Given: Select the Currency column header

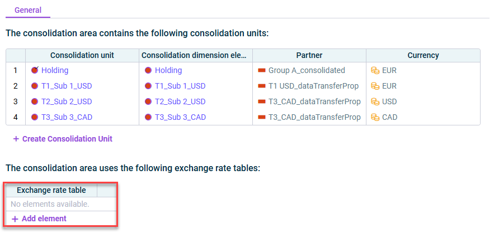Looking at the screenshot, I should pyautogui.click(x=423, y=56).
